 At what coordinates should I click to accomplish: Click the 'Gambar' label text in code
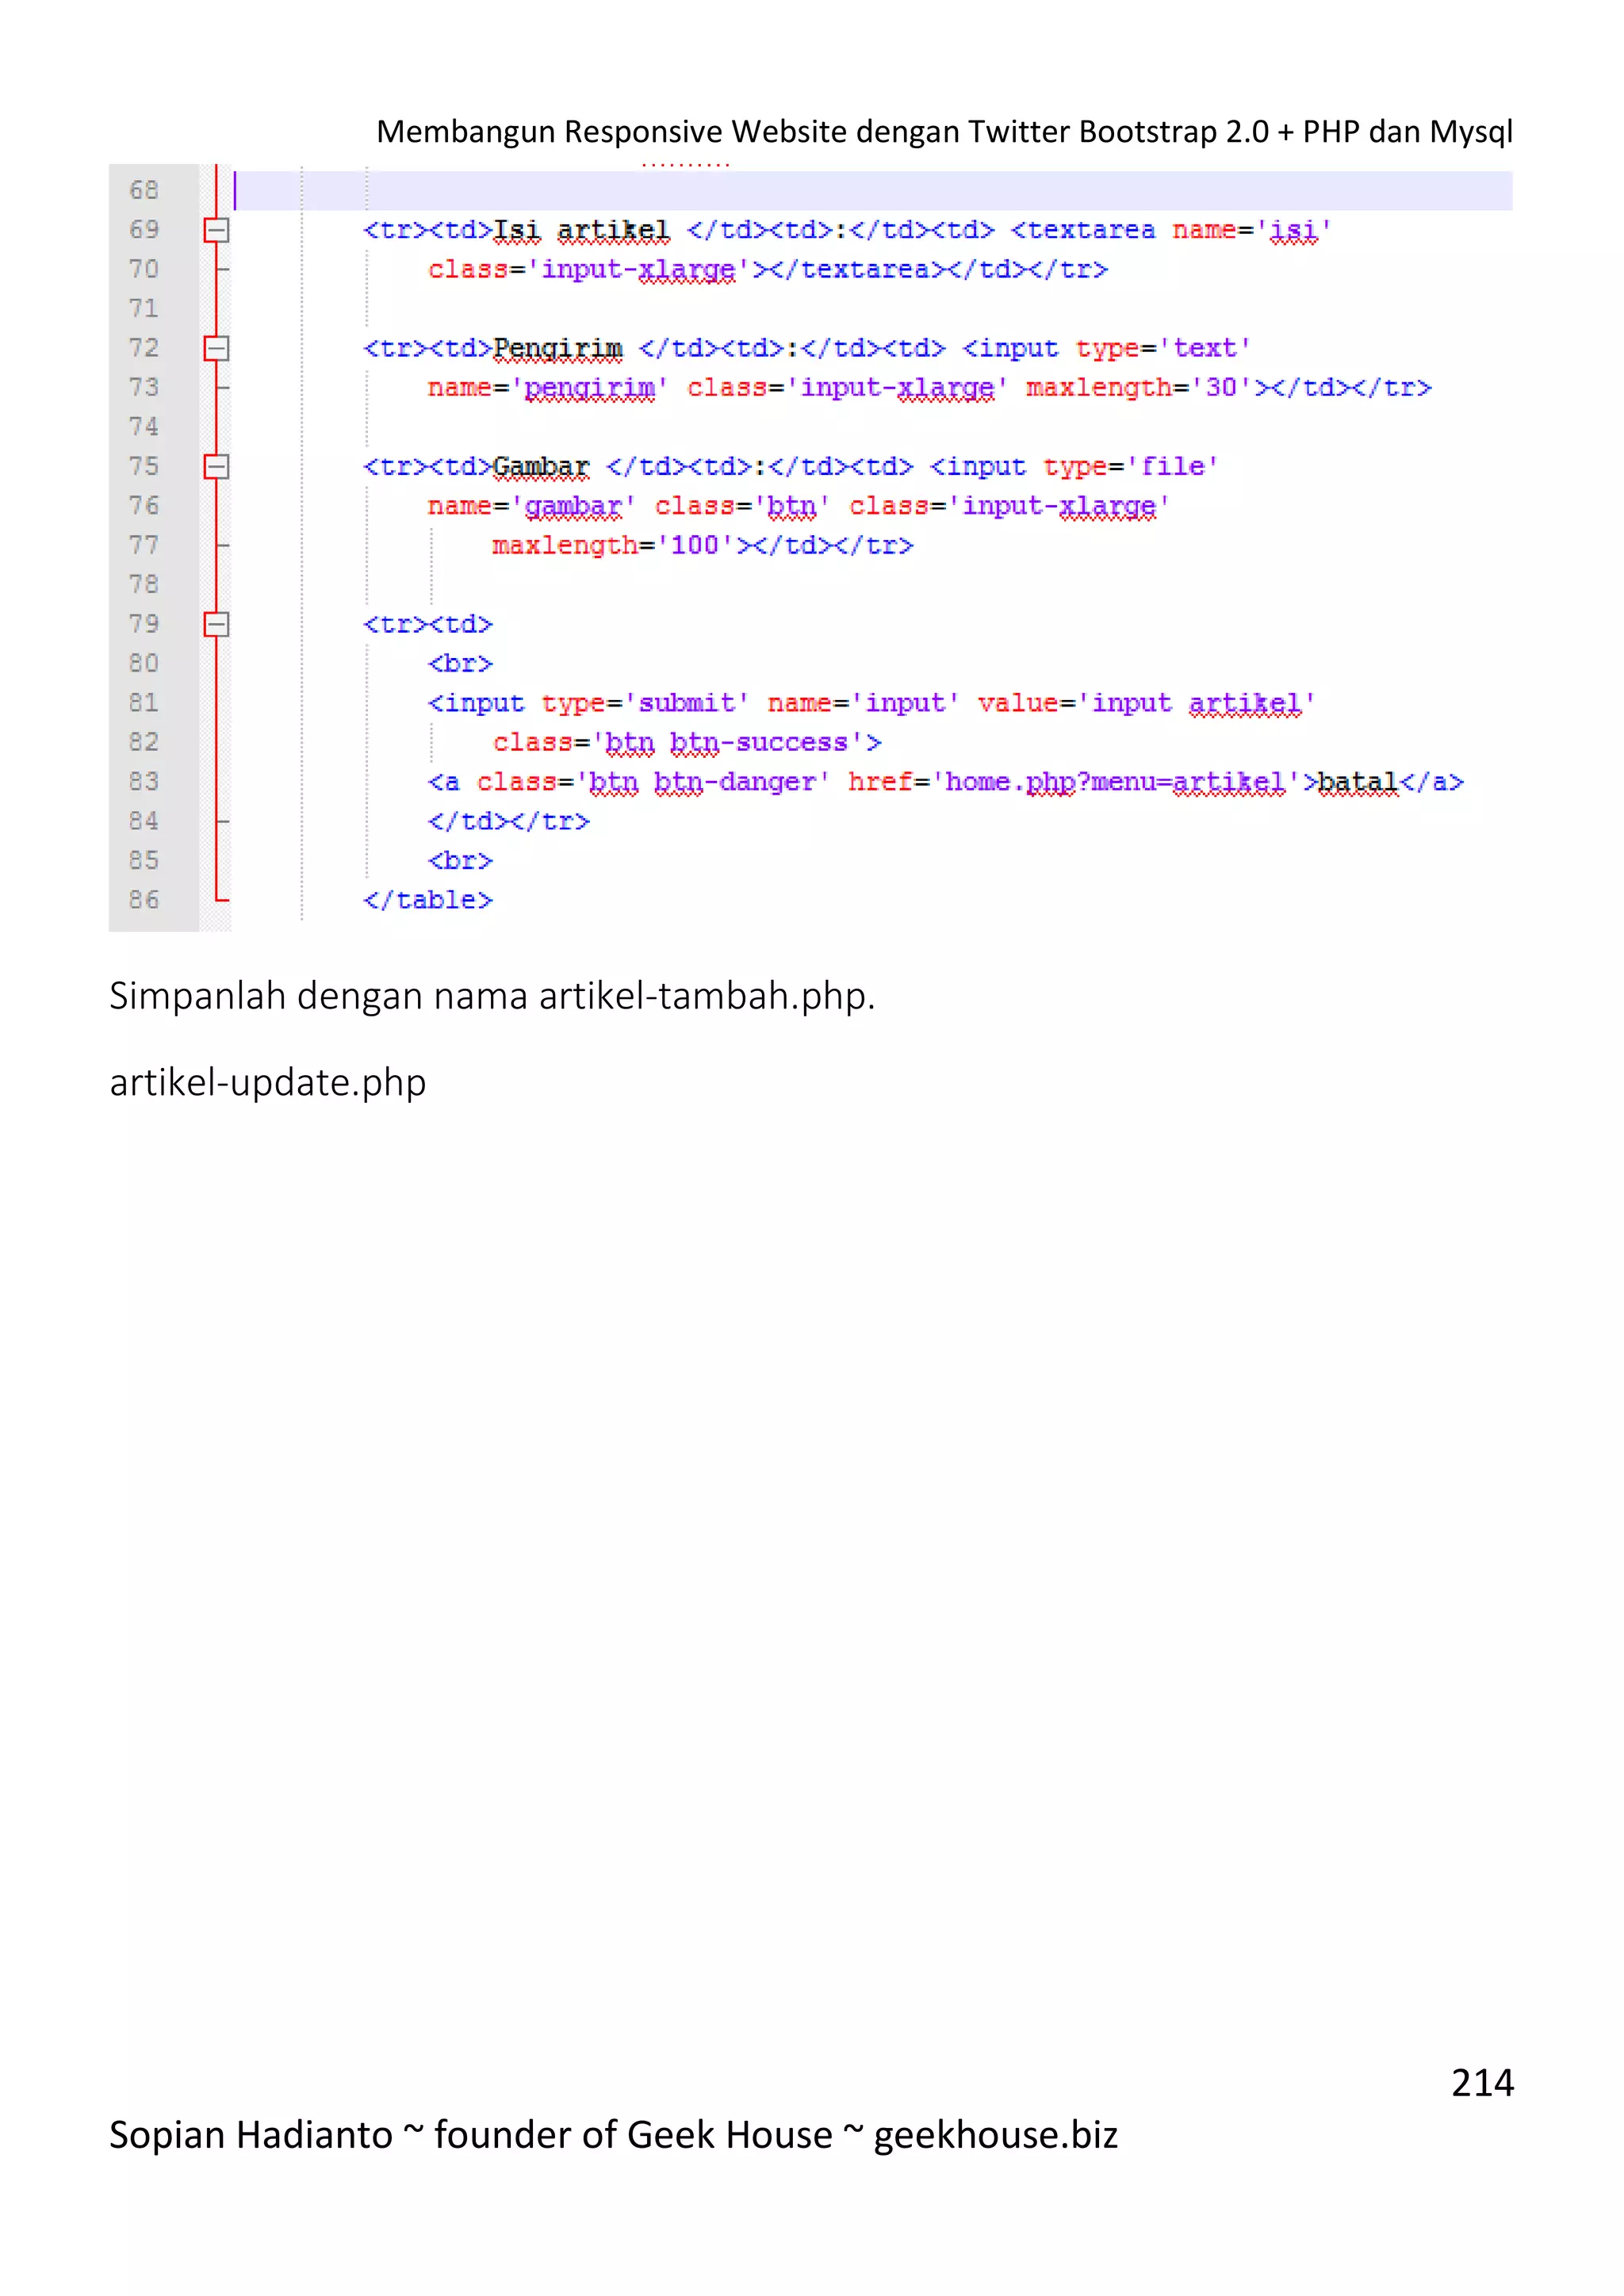tap(541, 467)
